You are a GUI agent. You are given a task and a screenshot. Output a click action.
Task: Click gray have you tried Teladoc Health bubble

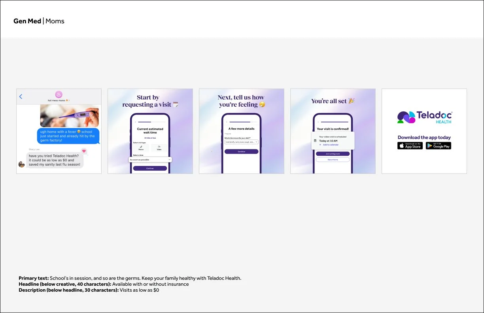click(55, 160)
